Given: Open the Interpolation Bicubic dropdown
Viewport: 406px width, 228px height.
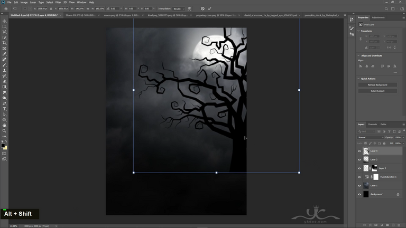Looking at the screenshot, I should 179,8.
